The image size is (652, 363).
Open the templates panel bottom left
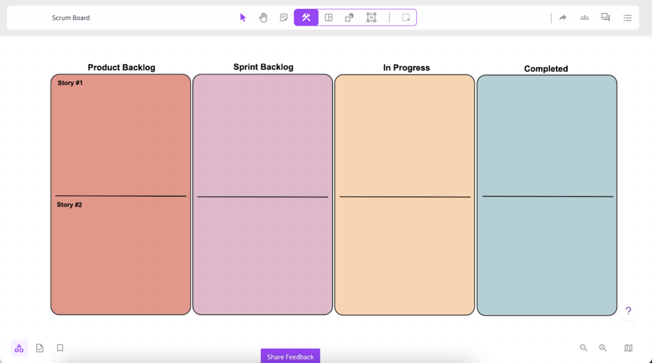click(19, 348)
